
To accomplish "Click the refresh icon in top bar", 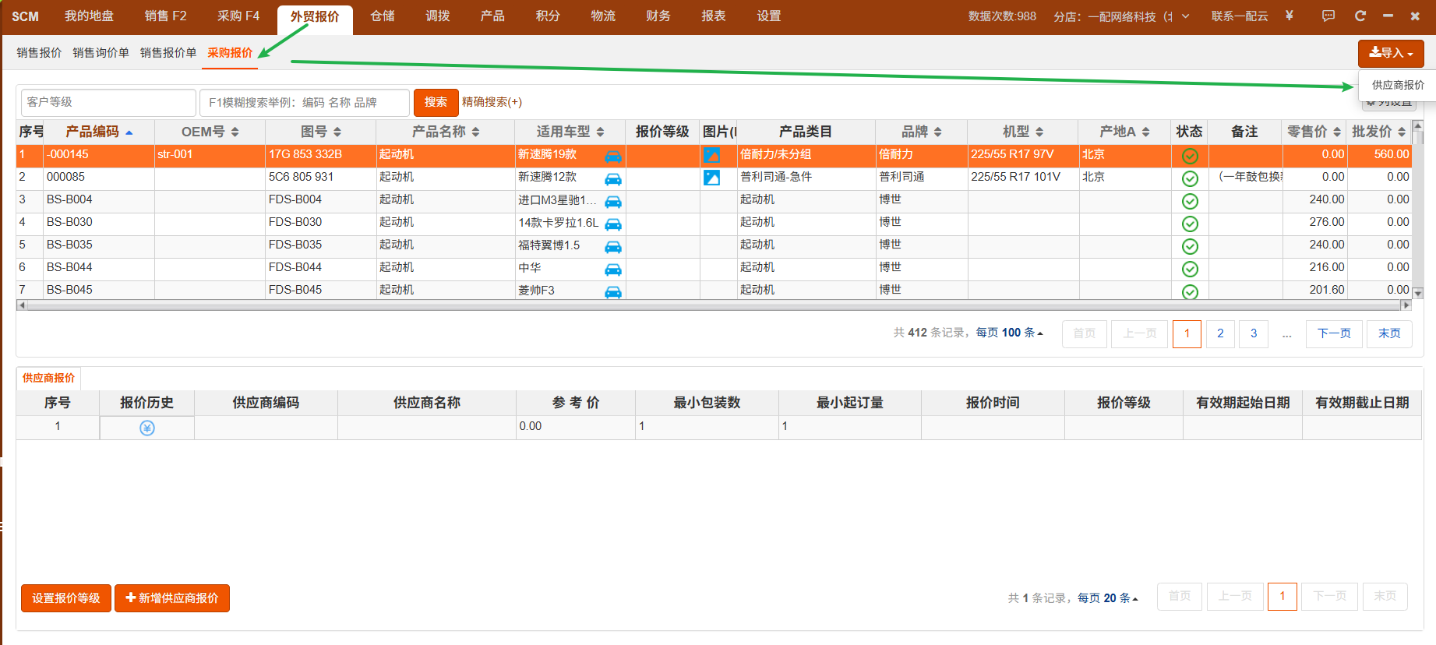I will click(1360, 16).
